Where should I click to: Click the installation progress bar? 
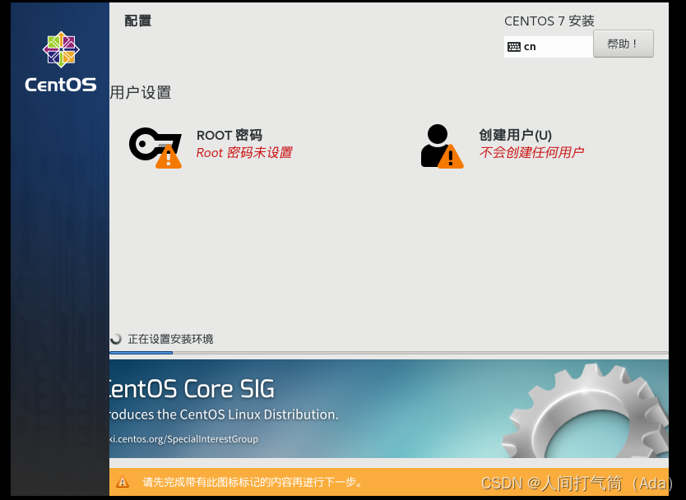tap(389, 353)
